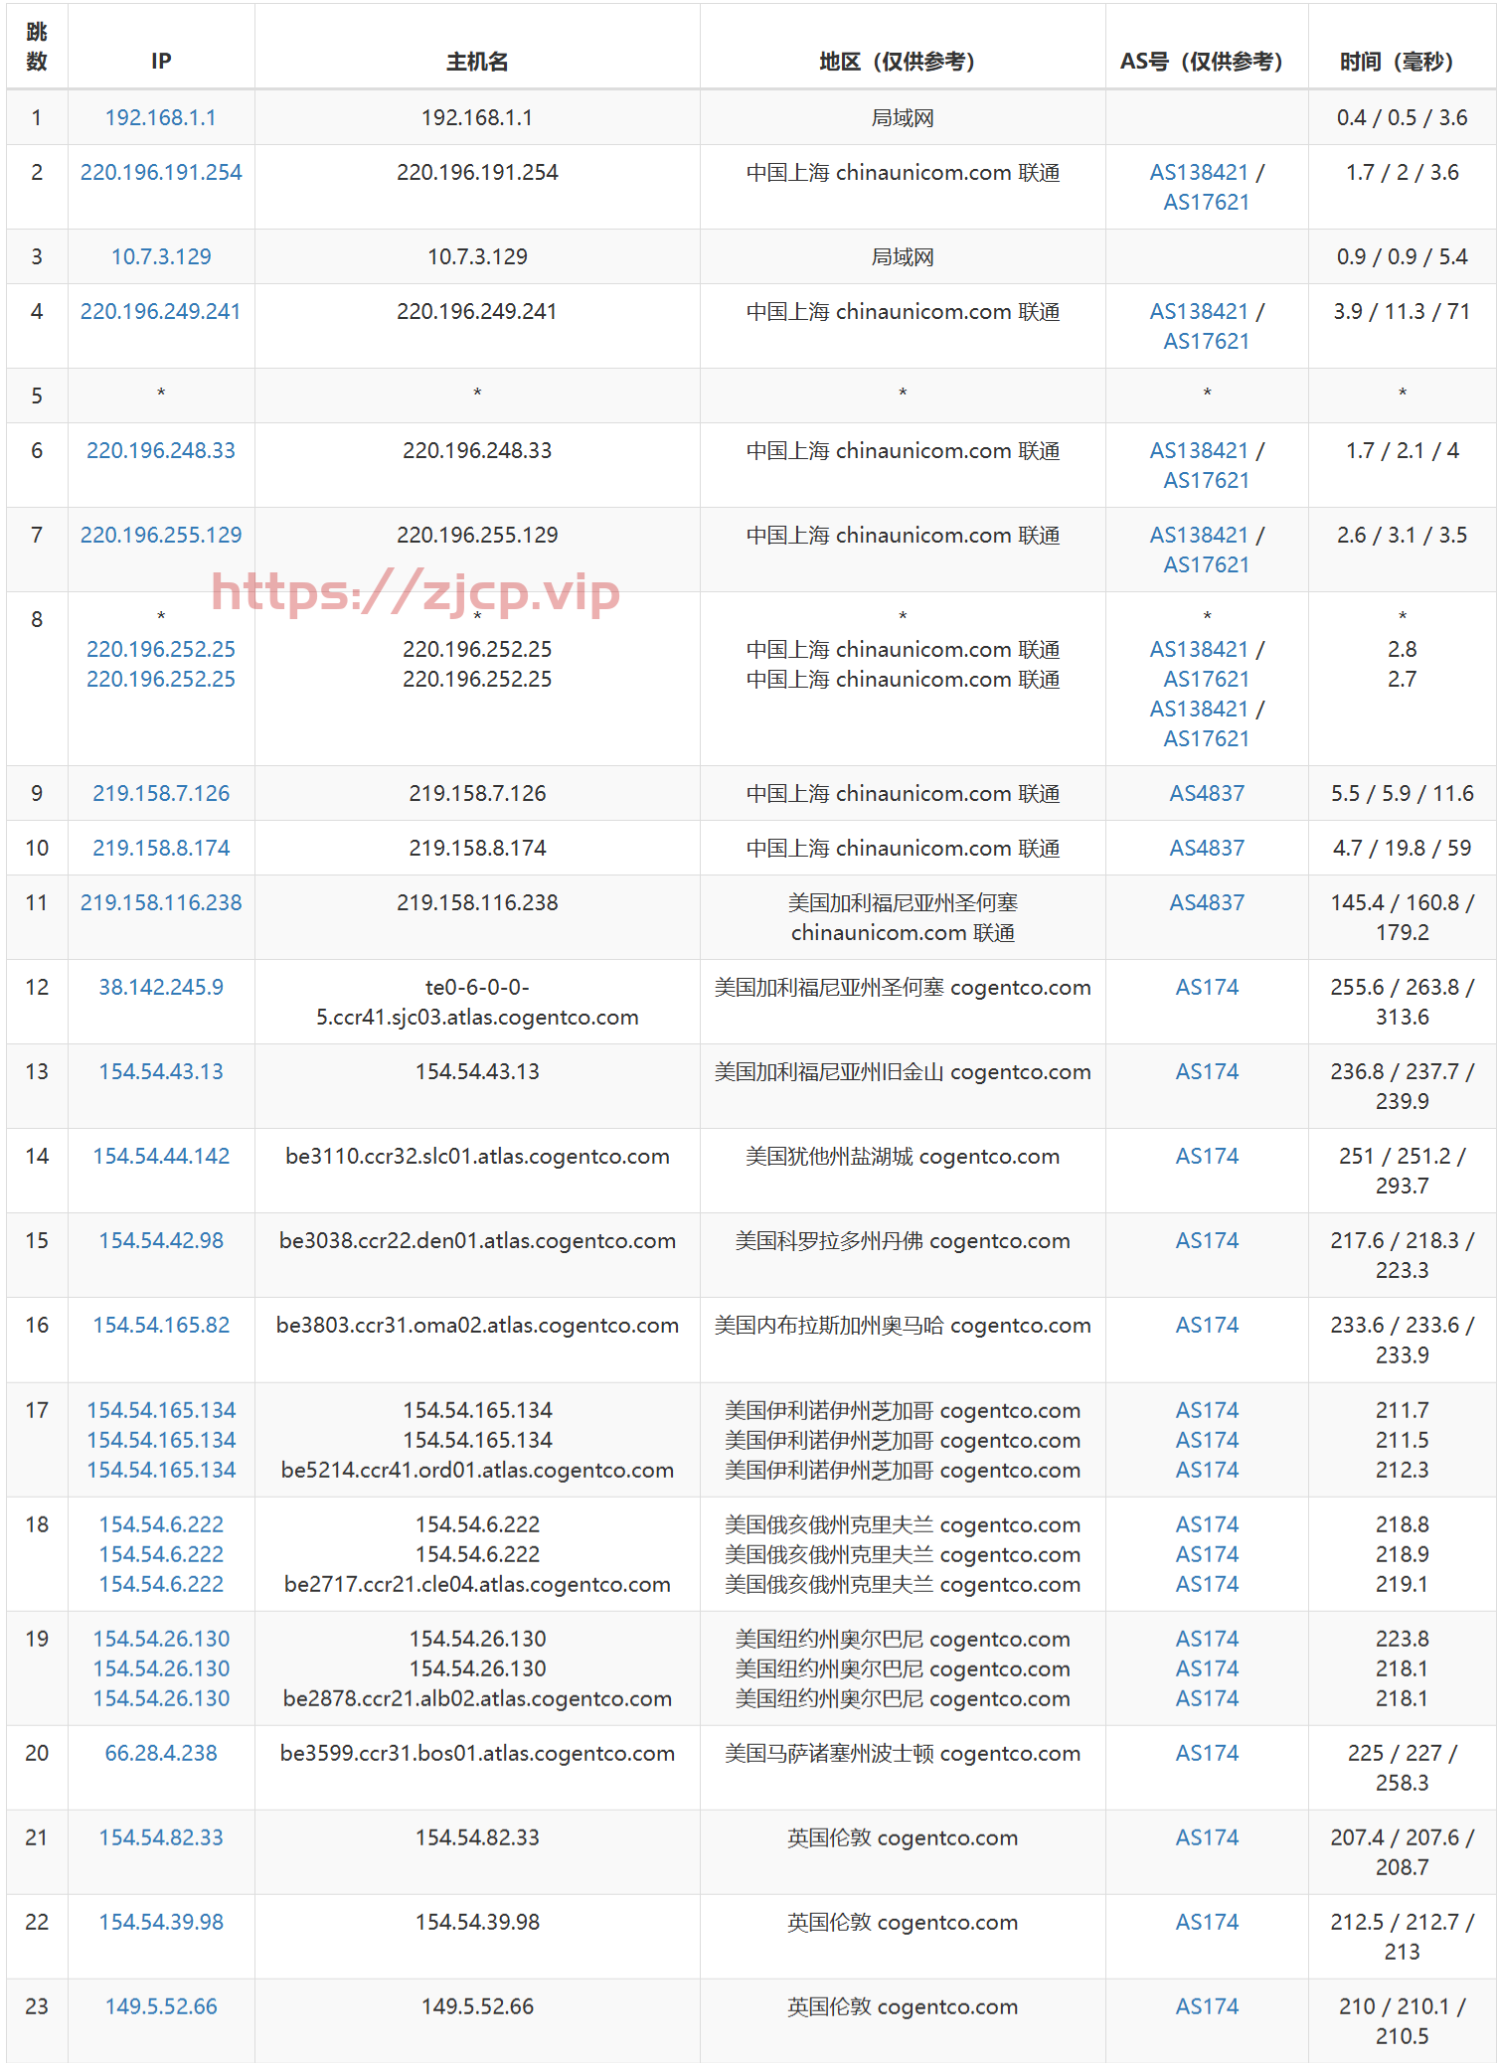Open IP link 220.196.248.33
This screenshot has width=1497, height=2063.
click(x=161, y=450)
